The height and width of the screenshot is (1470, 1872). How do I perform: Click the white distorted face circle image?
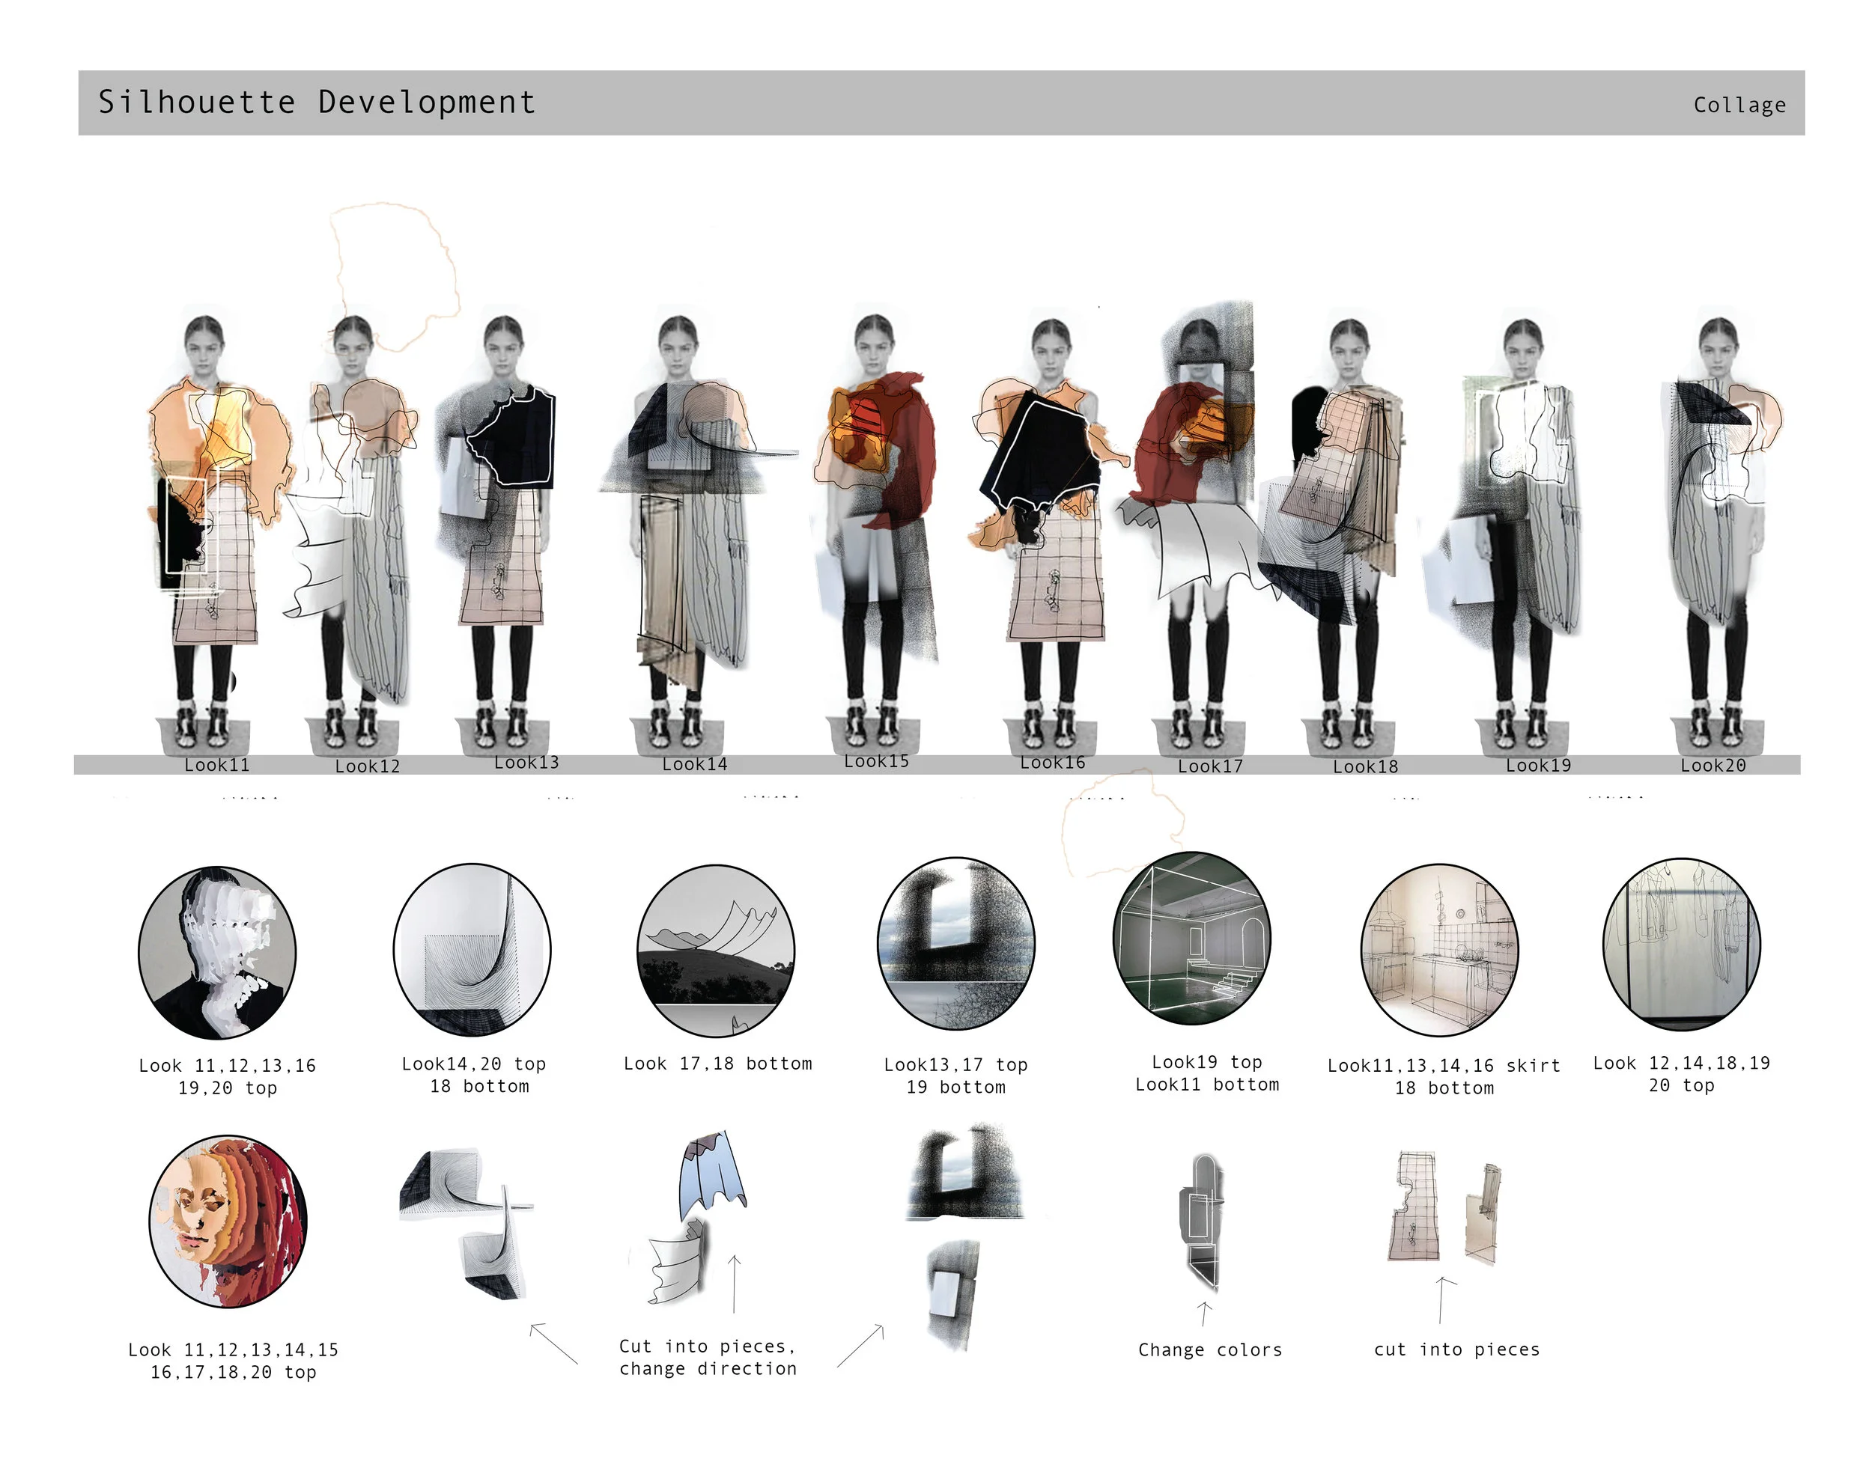(217, 952)
